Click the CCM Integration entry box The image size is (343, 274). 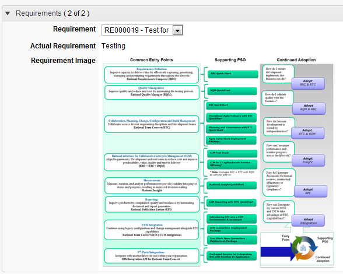coord(152,230)
